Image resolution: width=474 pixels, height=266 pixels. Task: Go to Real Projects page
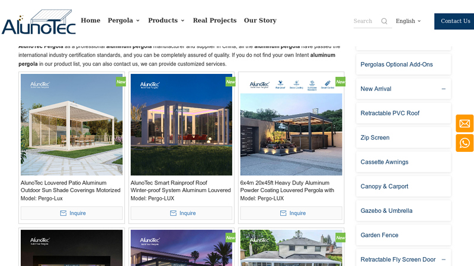click(x=214, y=21)
